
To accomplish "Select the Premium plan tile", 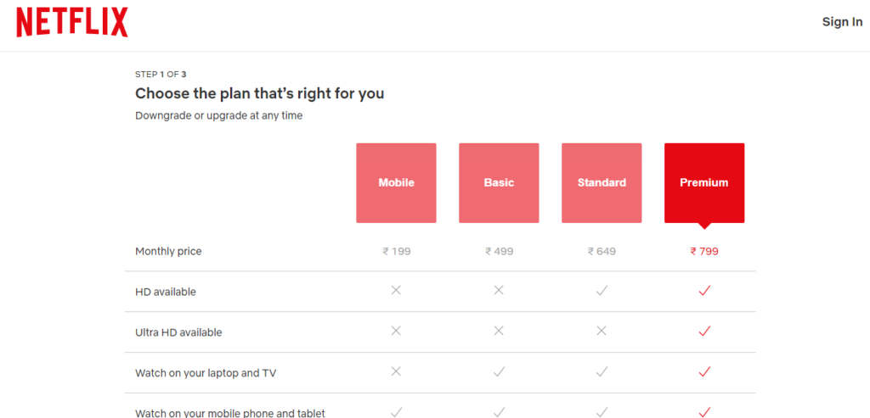I will click(x=704, y=183).
